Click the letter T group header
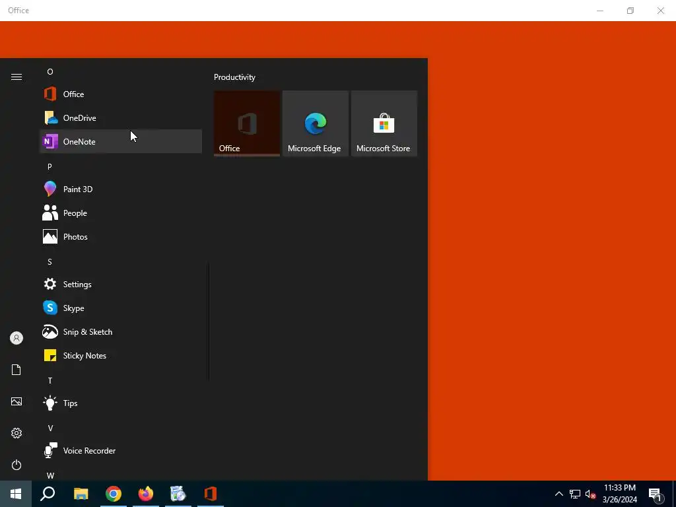The width and height of the screenshot is (676, 507). coord(50,381)
